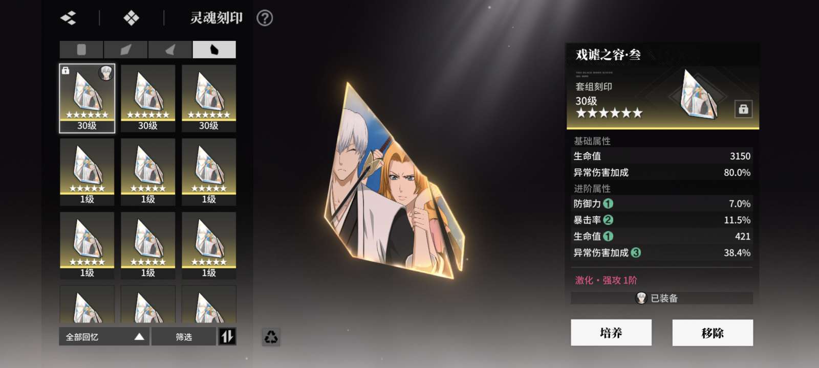Expand the 全部回忆 dropdown
819x368 pixels.
tap(104, 336)
